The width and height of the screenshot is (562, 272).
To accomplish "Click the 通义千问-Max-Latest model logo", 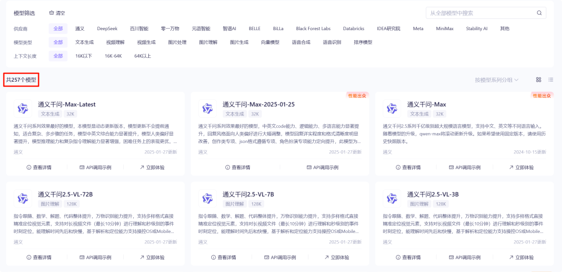I will [x=23, y=108].
